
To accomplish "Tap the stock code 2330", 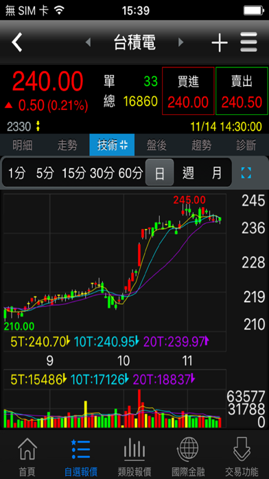I will 19,127.
